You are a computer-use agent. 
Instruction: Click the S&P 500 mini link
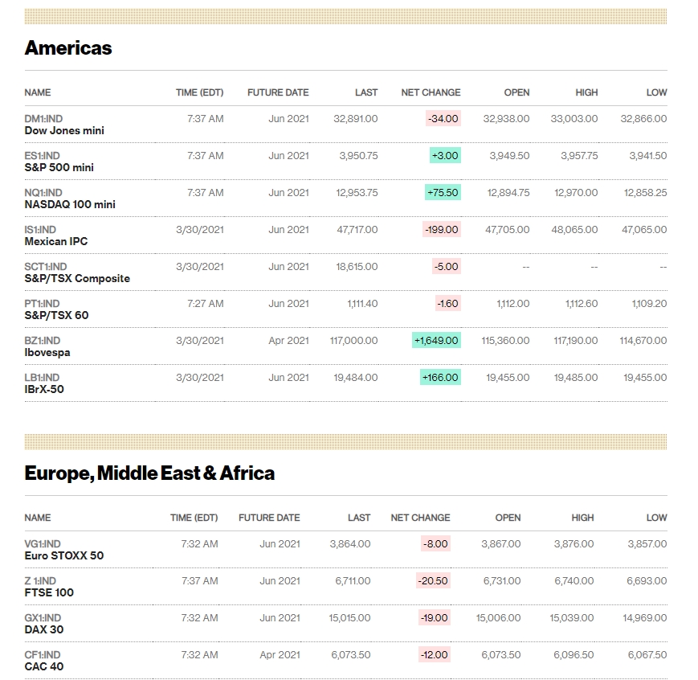59,167
